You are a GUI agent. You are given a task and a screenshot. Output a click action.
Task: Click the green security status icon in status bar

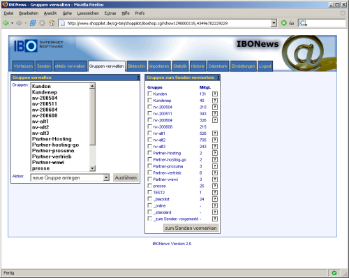334,273
